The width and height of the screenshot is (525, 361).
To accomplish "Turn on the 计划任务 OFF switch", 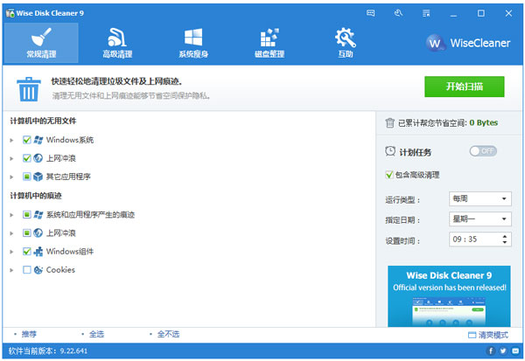I will [x=483, y=151].
